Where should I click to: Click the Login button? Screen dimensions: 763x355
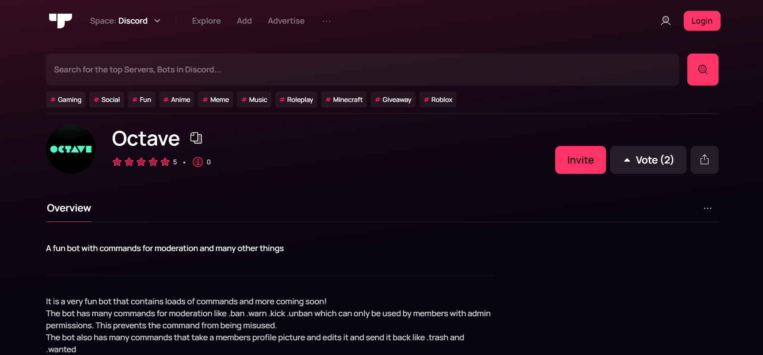(x=702, y=21)
